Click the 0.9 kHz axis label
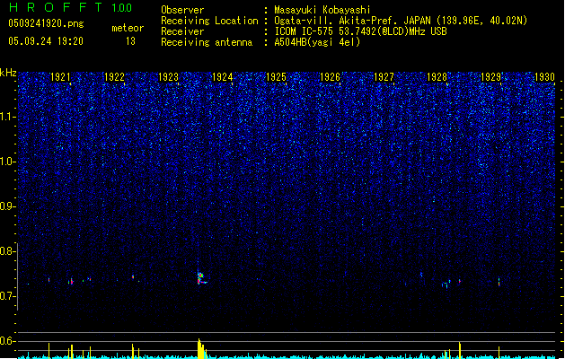 click(x=7, y=206)
